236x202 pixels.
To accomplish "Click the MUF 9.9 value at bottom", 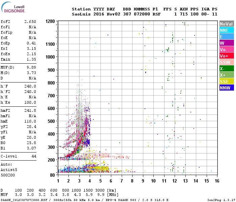I will [x=101, y=195].
